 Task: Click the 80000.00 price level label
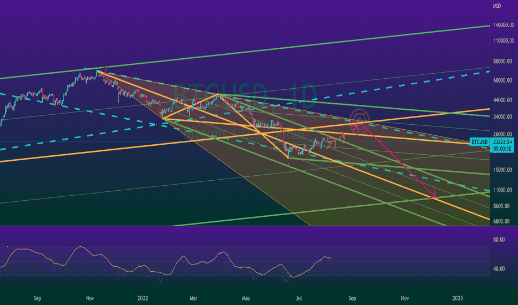[x=502, y=62]
